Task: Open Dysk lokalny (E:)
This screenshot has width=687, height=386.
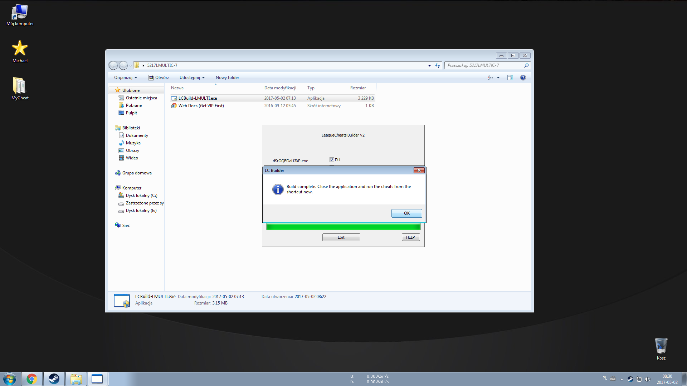Action: tap(141, 211)
